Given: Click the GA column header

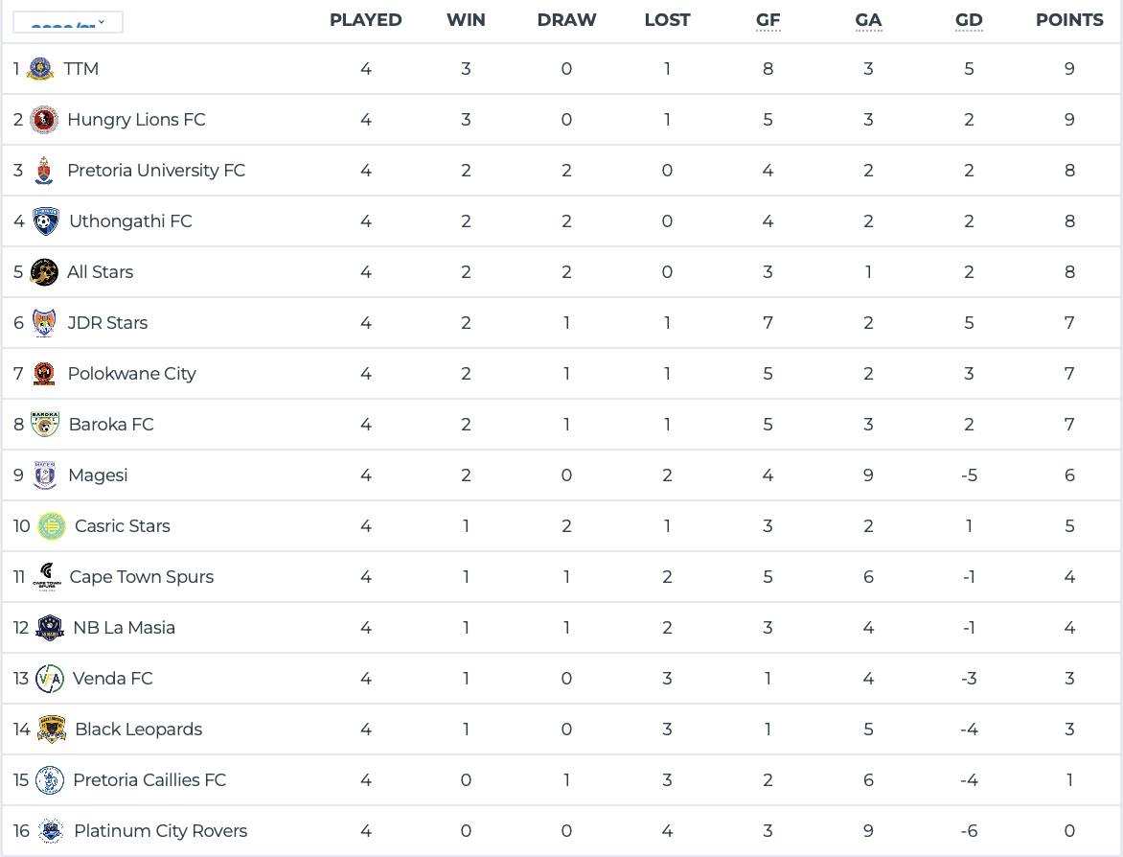Looking at the screenshot, I should (x=868, y=20).
